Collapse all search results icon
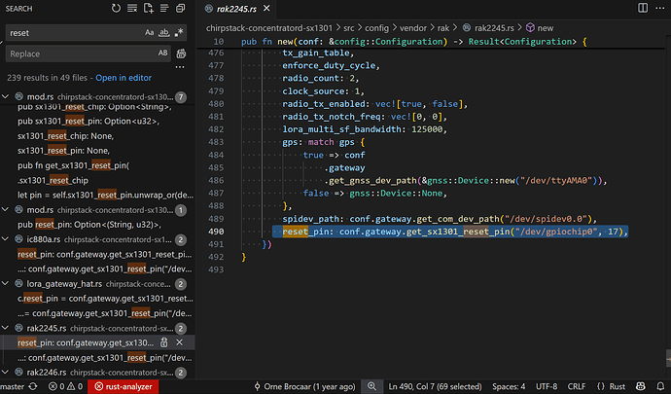Image resolution: width=671 pixels, height=394 pixels. coord(181,8)
